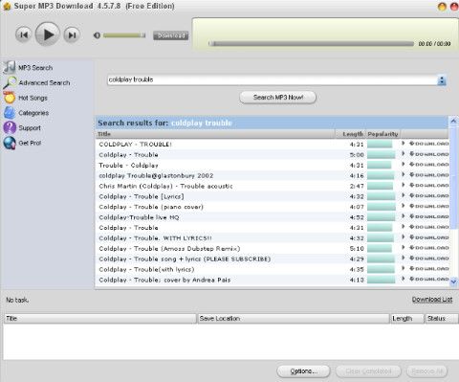Image resolution: width=459 pixels, height=382 pixels.
Task: Click Save Location column header
Action: (294, 319)
